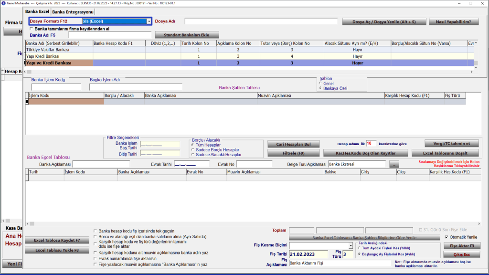Click the Evrak Tarihi date field
This screenshot has height=275, width=489.
(x=191, y=164)
